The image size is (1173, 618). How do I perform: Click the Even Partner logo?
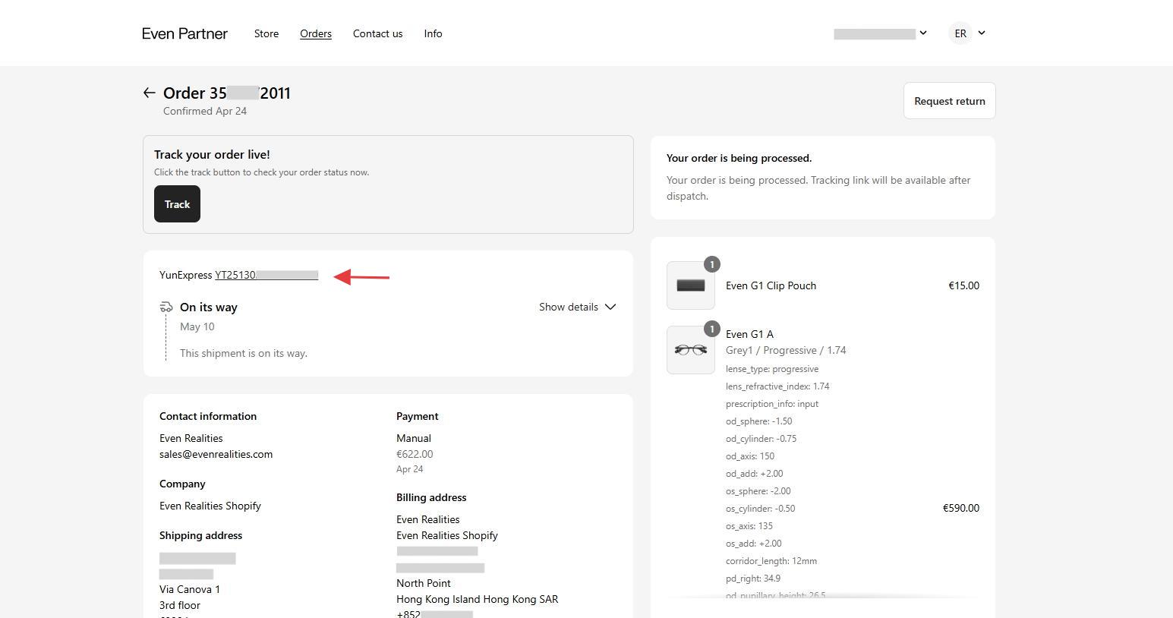184,33
